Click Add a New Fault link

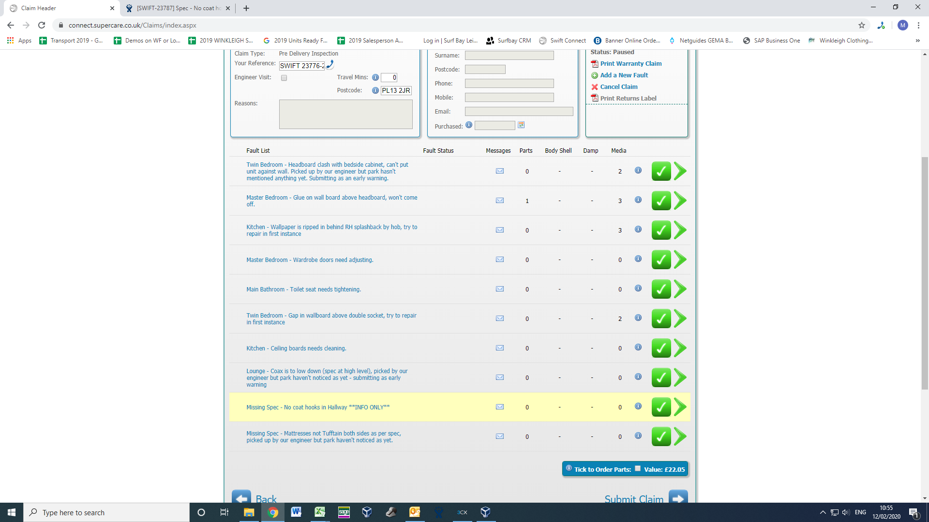(x=624, y=75)
